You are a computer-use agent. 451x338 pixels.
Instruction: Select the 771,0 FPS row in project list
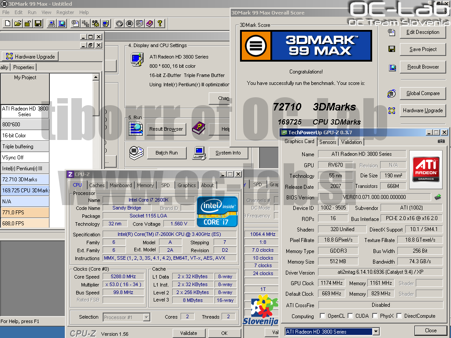[25, 213]
